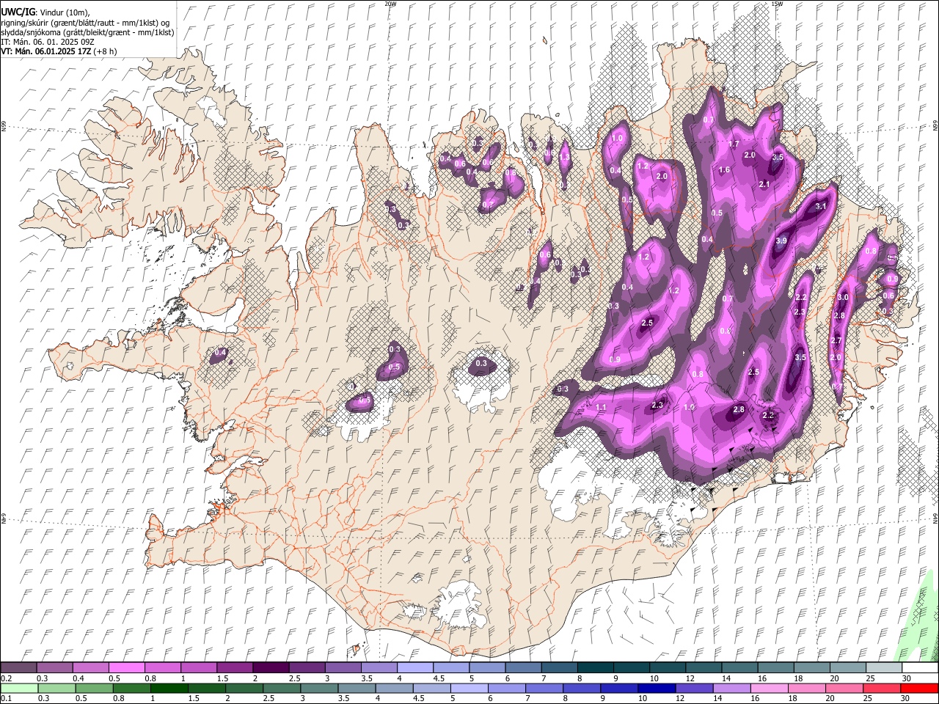The image size is (939, 704).
Task: Select the magenta 1.5–2 snow legend swatch
Action: (x=234, y=668)
